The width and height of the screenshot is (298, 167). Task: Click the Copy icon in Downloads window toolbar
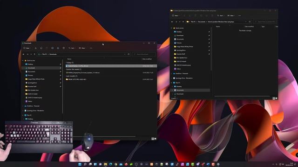41,48
